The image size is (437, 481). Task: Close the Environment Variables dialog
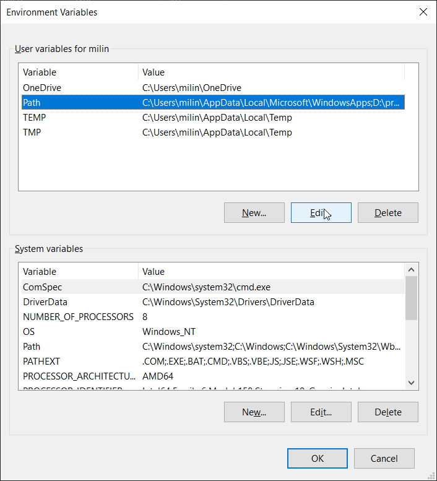(x=423, y=12)
